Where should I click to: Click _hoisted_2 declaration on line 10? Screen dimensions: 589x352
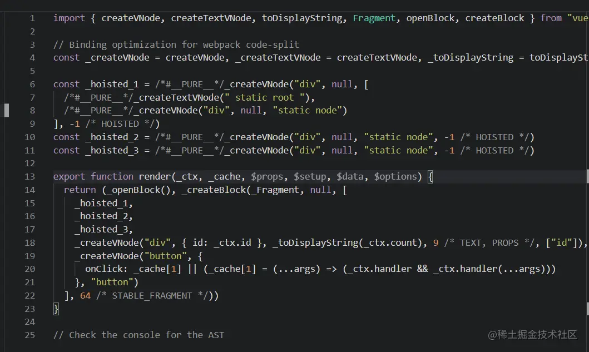tap(112, 137)
